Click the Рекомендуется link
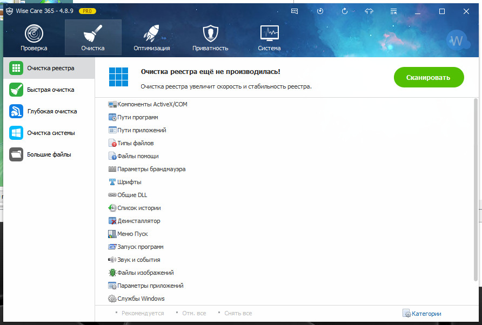The image size is (482, 325). coord(143,313)
